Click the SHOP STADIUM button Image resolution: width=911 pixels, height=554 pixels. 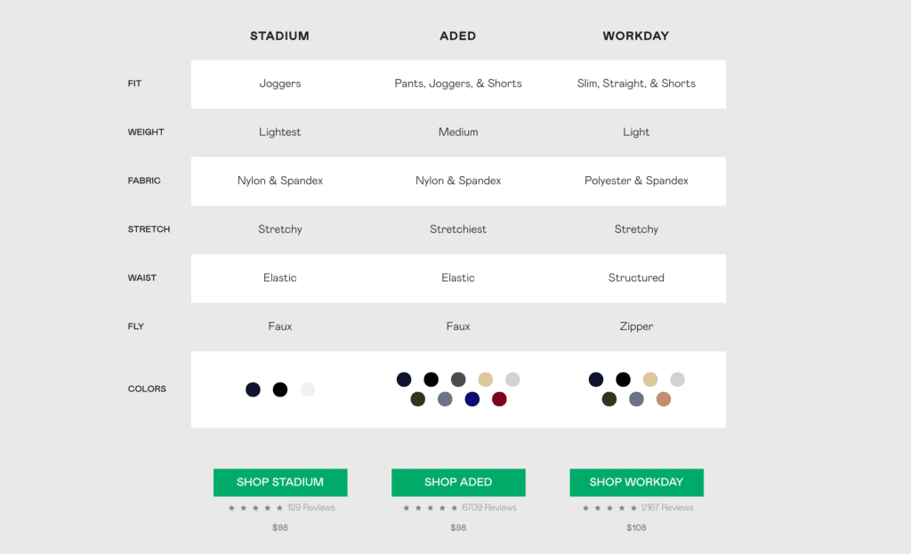point(280,482)
